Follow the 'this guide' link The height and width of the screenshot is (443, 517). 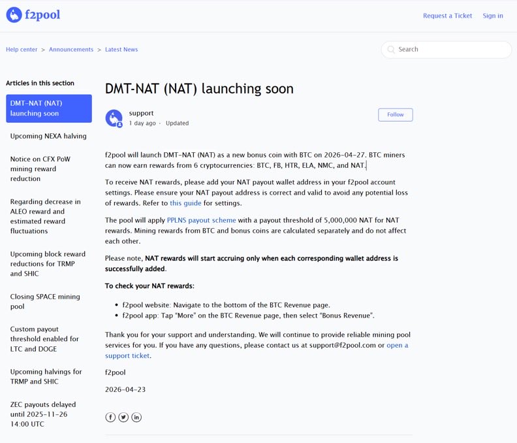click(185, 203)
